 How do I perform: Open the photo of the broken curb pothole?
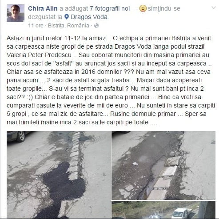tap(163, 165)
